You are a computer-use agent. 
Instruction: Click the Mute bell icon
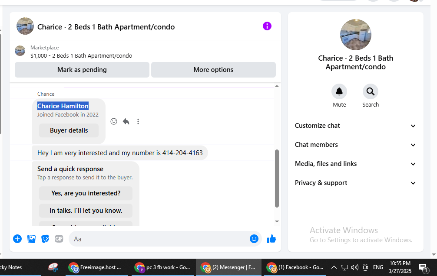click(x=339, y=91)
